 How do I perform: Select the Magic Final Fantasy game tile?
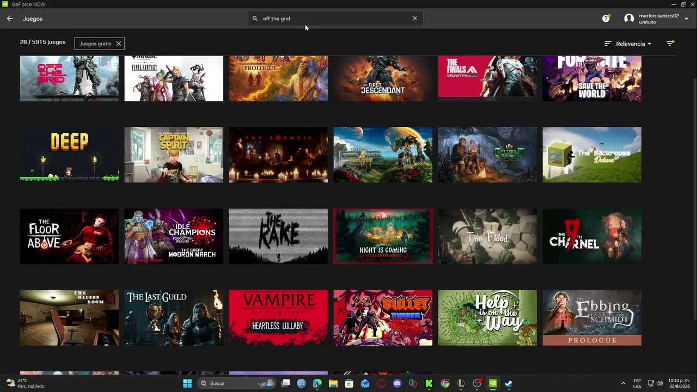point(174,78)
